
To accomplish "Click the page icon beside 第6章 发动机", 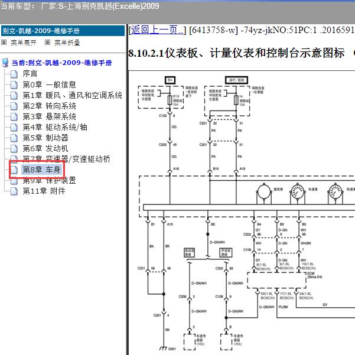I will [14, 148].
